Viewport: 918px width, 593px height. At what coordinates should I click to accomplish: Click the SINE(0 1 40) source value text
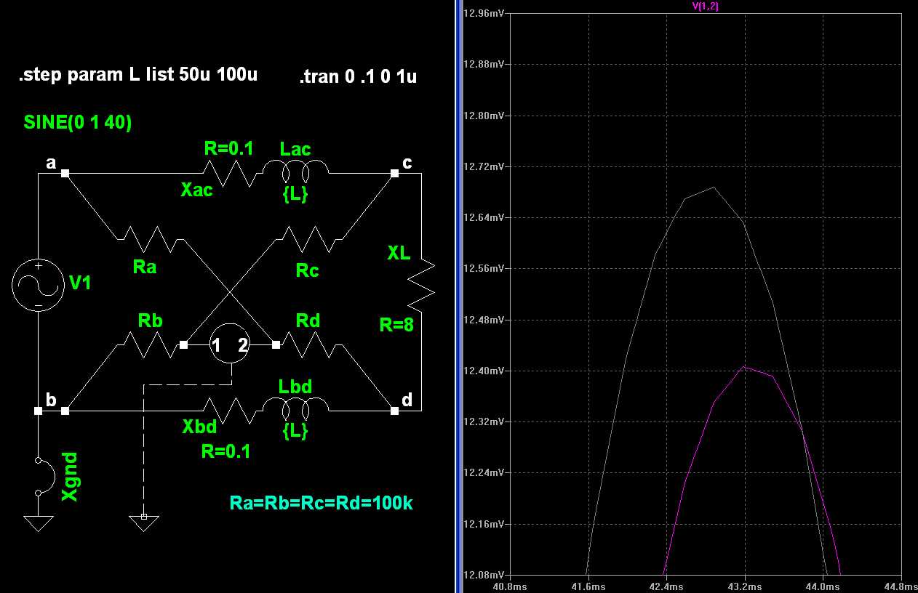click(78, 124)
